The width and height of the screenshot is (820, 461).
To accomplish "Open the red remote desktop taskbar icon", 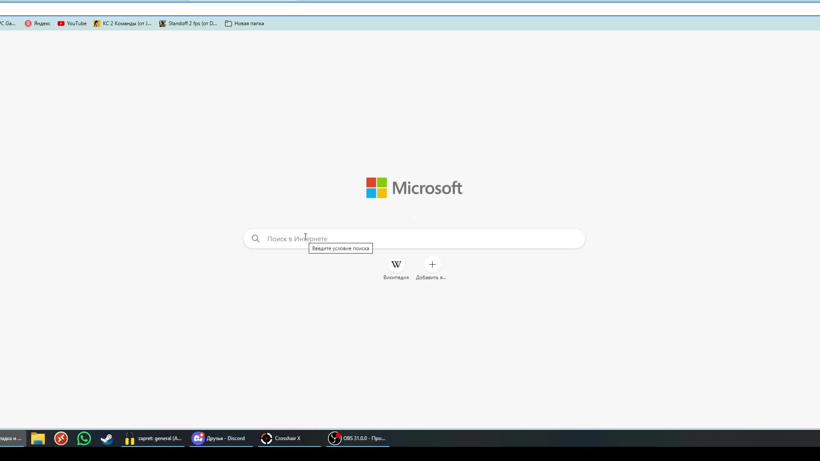I will (x=61, y=438).
